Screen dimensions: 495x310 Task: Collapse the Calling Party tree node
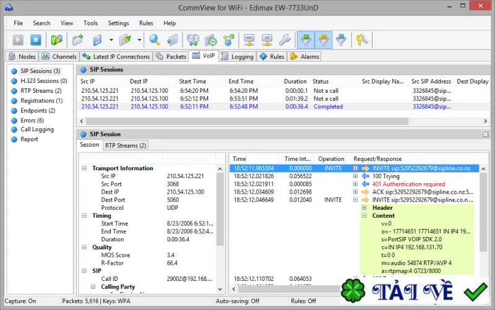93,286
